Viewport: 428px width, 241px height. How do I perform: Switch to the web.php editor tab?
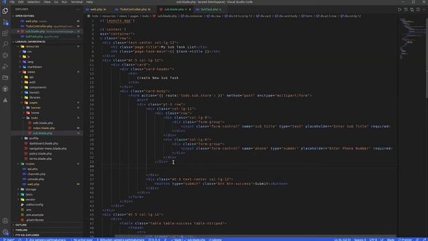tap(96, 9)
